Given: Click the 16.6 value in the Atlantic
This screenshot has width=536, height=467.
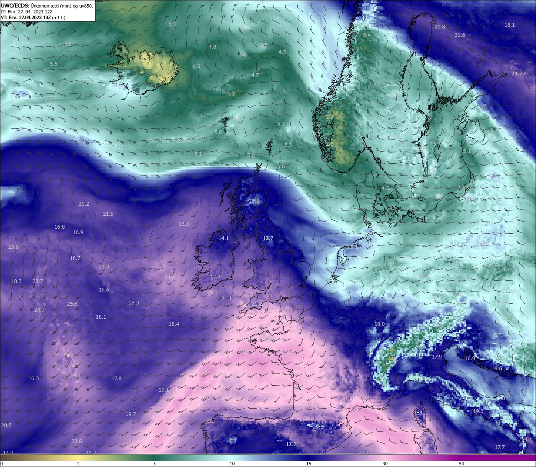Looking at the screenshot, I should click(x=104, y=290).
